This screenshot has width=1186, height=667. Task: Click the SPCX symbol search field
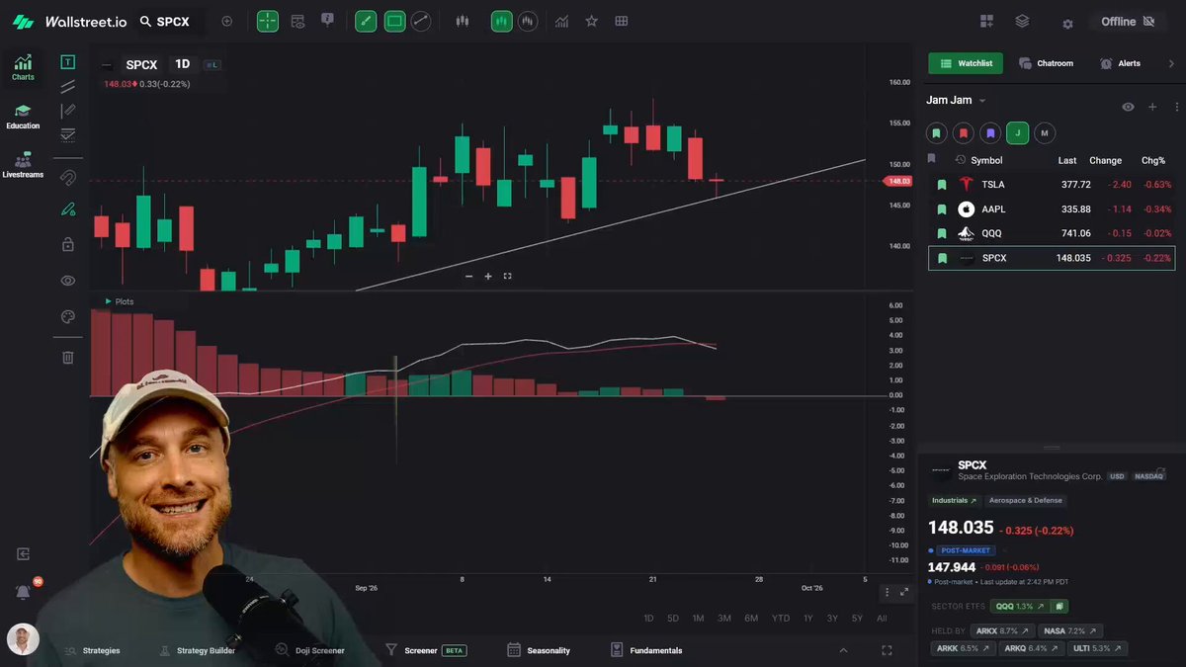[170, 21]
